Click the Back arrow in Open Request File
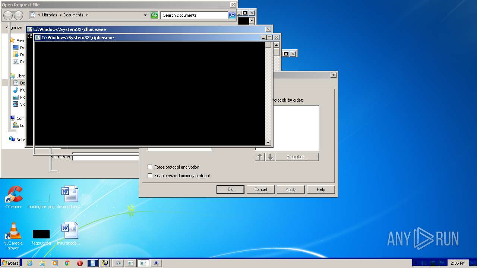The height and width of the screenshot is (268, 477). 8,15
